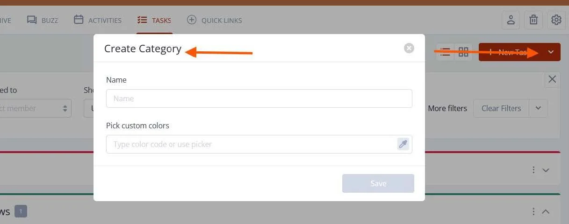Collapse the green-bordered section chevron
Screen dimensions: 569x224
click(546, 211)
